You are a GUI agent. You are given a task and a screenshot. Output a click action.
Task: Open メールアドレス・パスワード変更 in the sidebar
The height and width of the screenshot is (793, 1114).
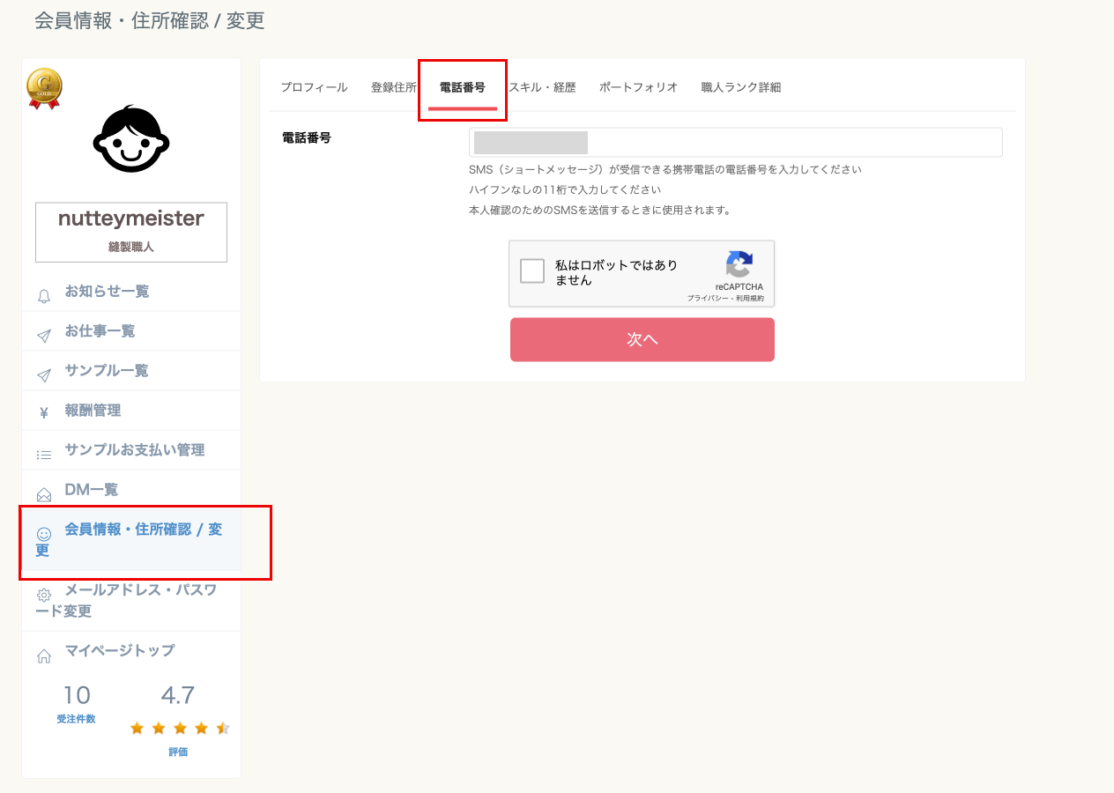[131, 601]
